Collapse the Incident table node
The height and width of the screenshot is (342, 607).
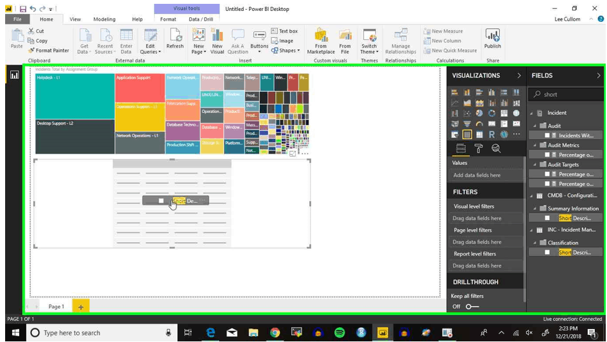(x=531, y=113)
